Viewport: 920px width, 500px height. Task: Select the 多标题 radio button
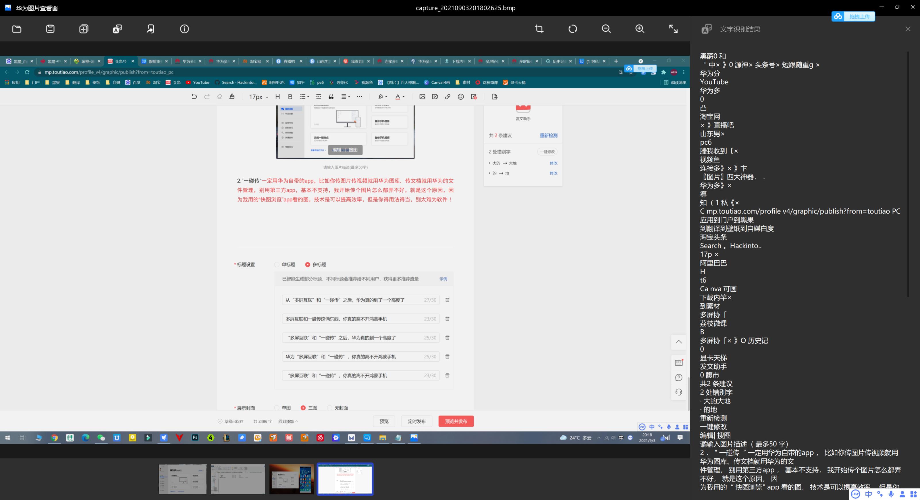(x=308, y=264)
